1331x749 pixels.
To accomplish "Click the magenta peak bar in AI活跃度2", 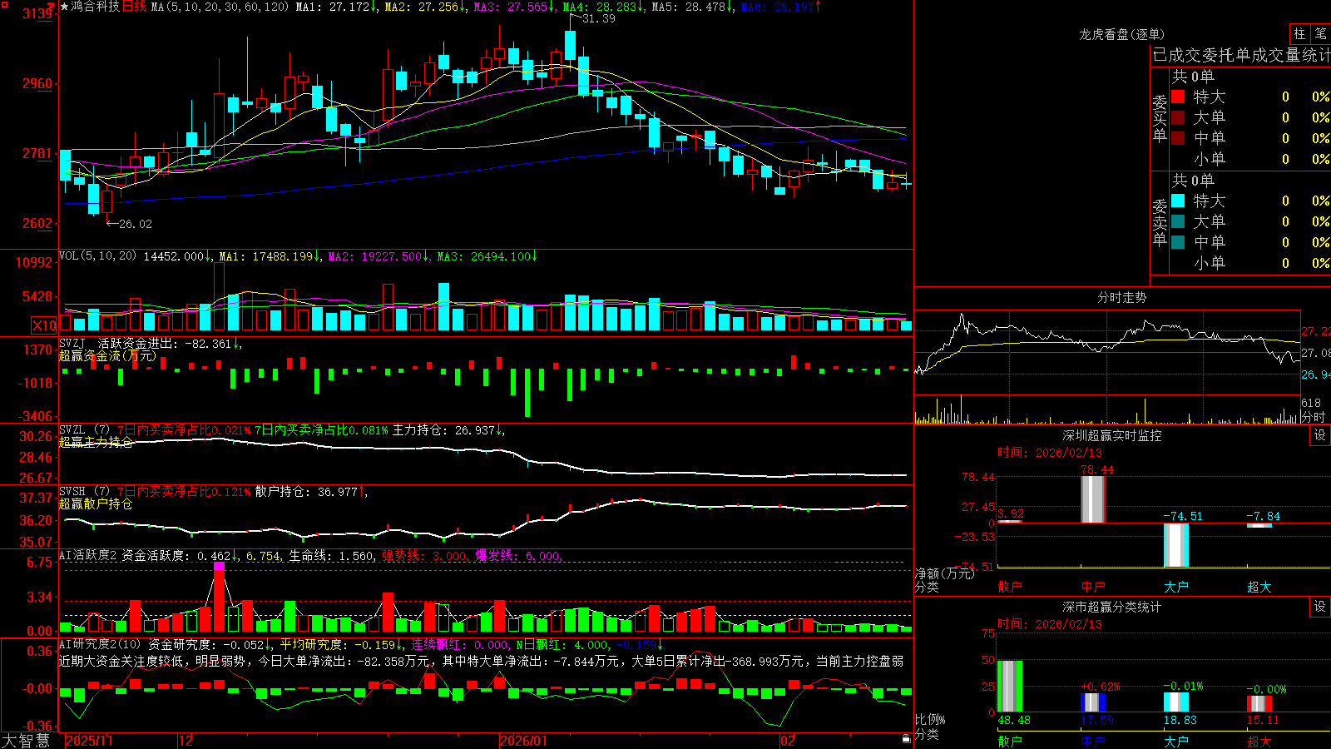I will pos(219,567).
